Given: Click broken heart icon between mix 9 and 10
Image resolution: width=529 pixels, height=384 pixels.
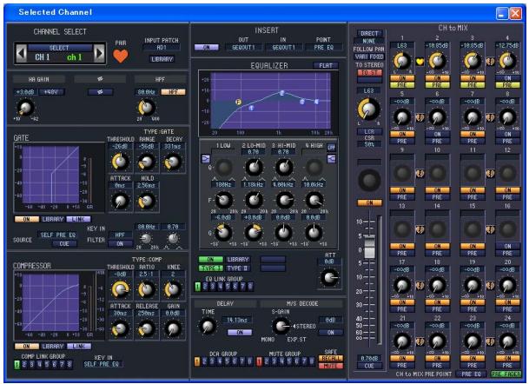Looking at the screenshot, I should [x=420, y=174].
